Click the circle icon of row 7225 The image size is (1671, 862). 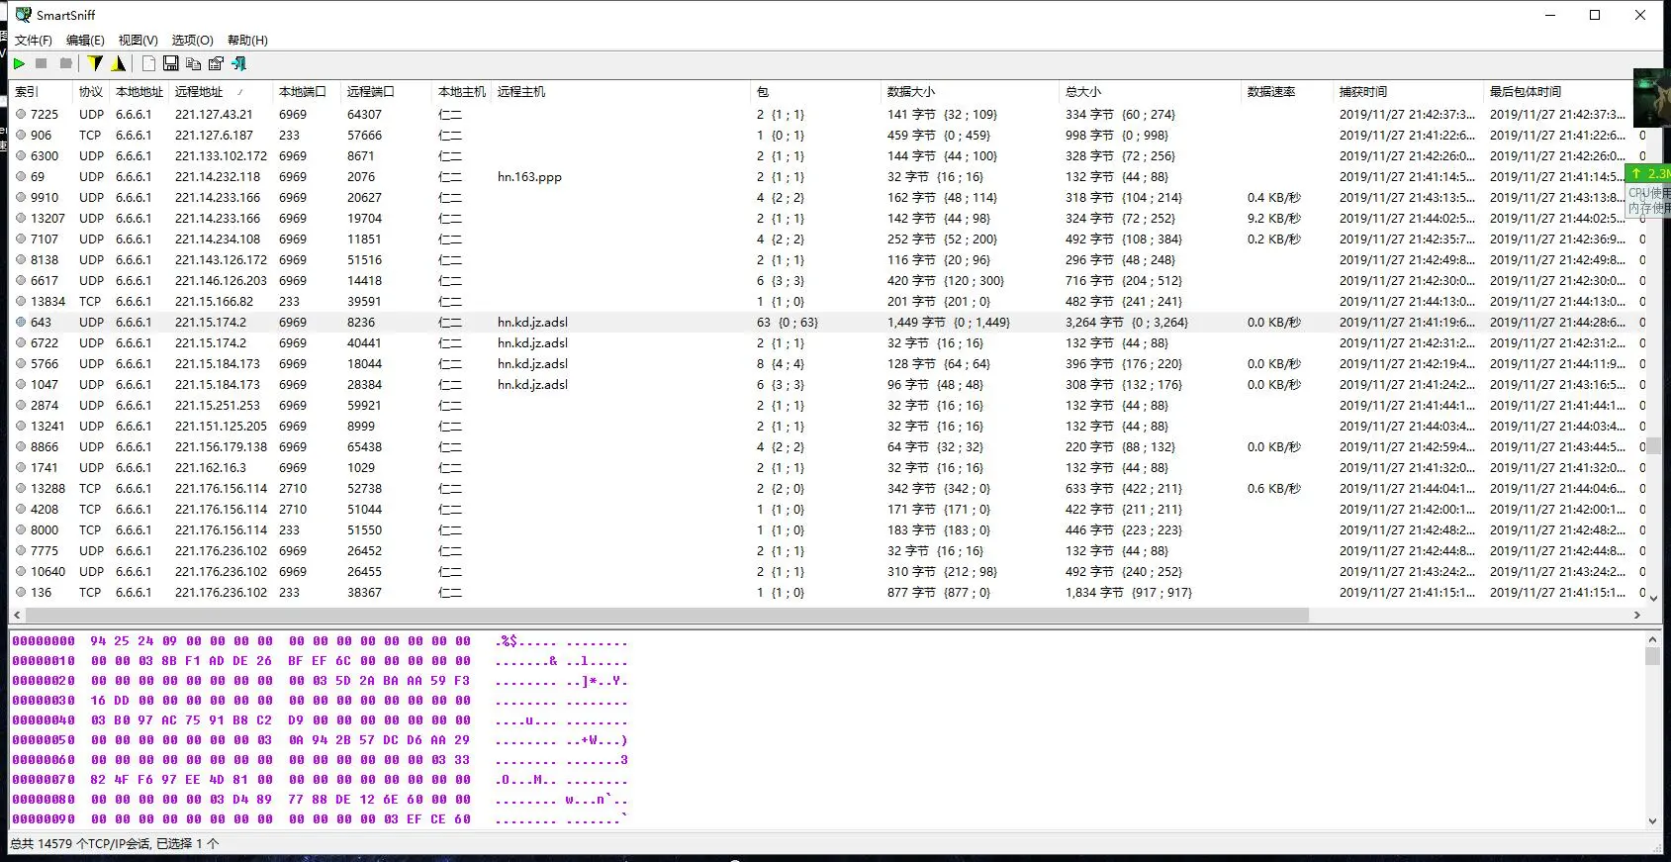21,114
